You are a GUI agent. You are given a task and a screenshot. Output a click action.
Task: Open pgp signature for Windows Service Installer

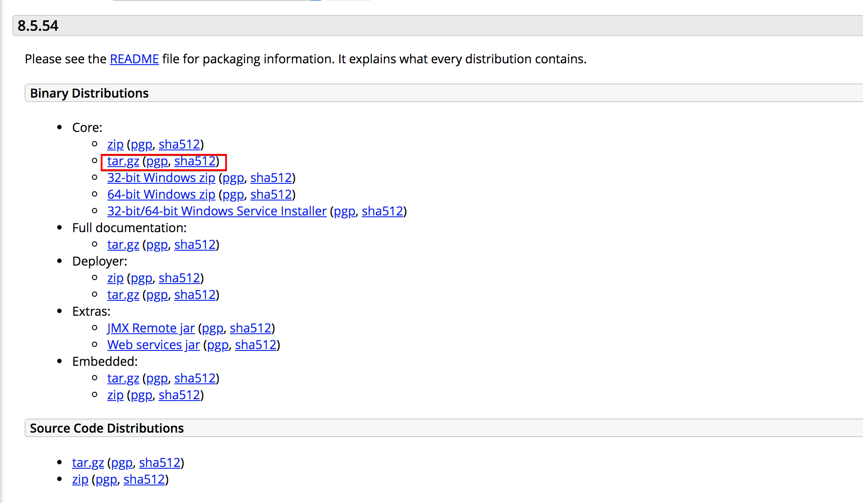coord(344,211)
